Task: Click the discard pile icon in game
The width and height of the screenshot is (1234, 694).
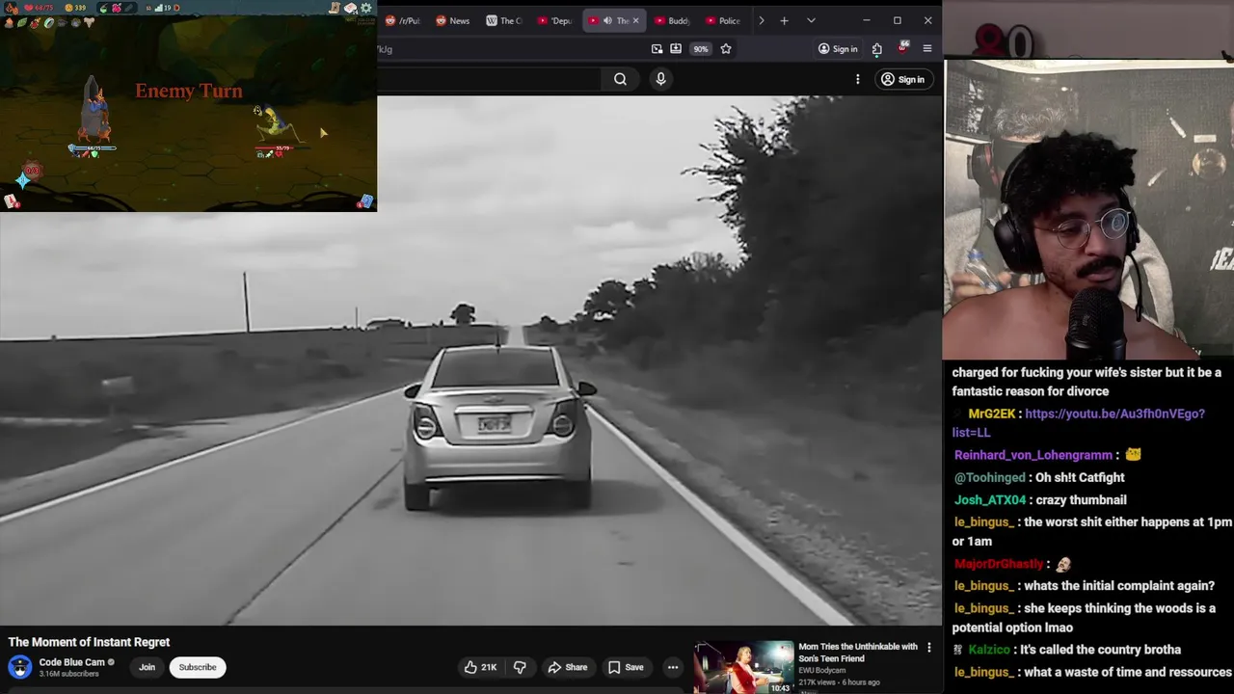Action: pos(366,200)
